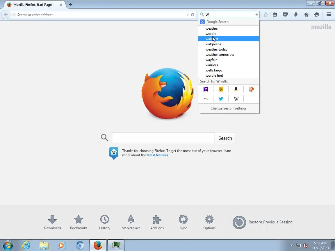The width and height of the screenshot is (335, 251).
Task: Choose the 'wordle' suggestion
Action: (229, 34)
